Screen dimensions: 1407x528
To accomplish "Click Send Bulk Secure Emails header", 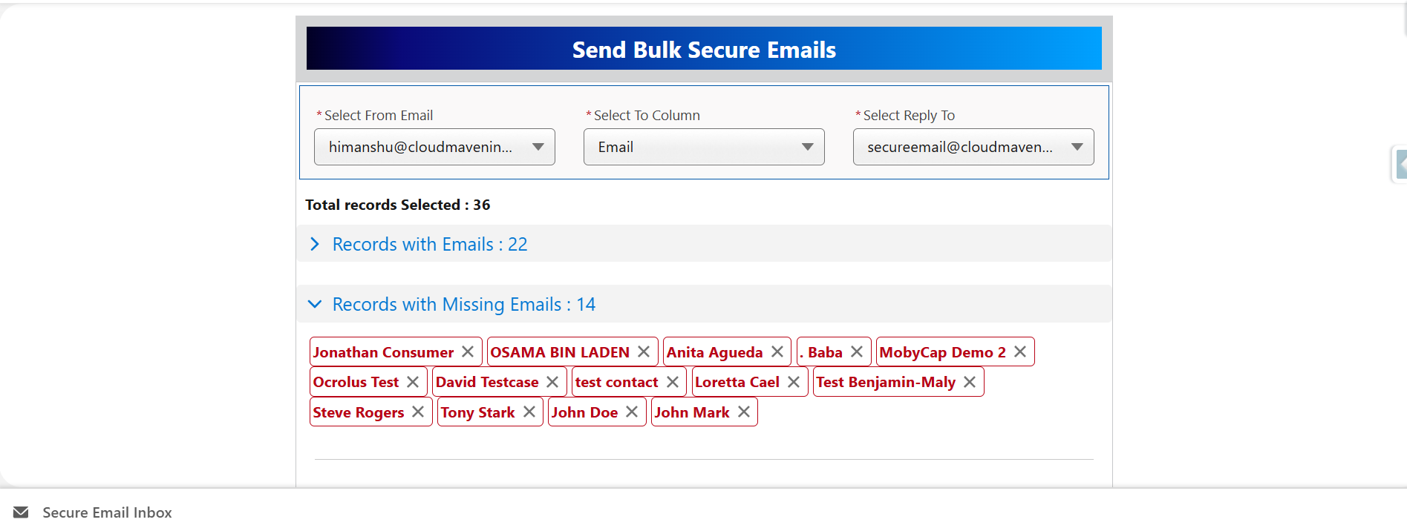I will (704, 49).
